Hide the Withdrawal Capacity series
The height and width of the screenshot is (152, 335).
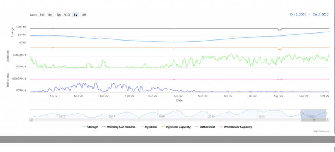(236, 127)
